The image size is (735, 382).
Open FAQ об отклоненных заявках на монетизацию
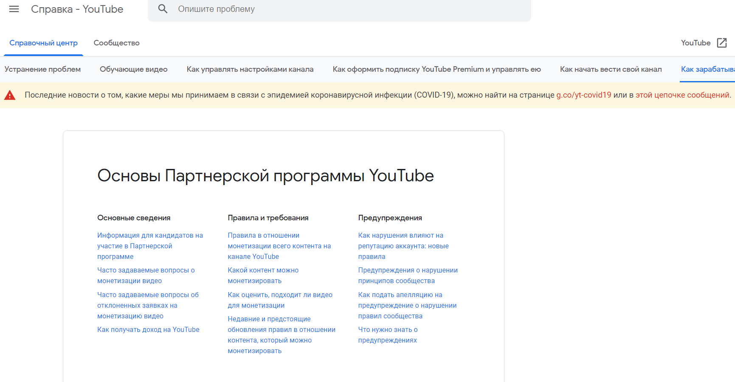point(148,306)
